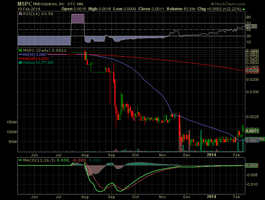Click the volume axis label 50M
Screen dimensions: 265x200
12,142
